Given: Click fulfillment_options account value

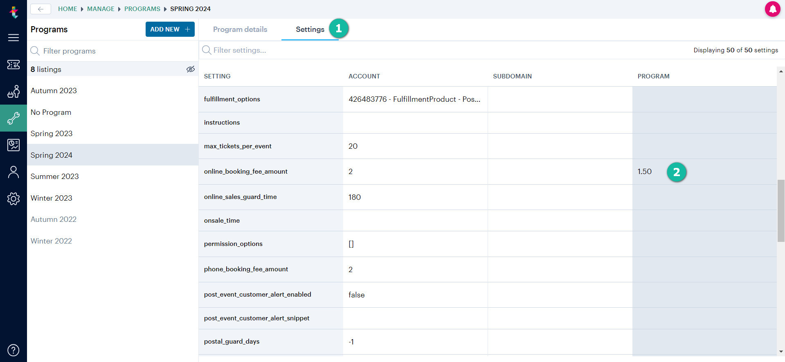Looking at the screenshot, I should 414,99.
